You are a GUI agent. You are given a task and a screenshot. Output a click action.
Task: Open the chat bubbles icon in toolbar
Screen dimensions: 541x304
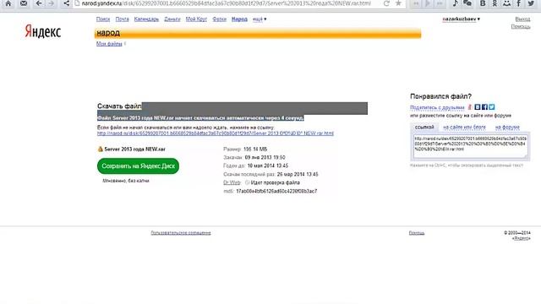[467, 3]
